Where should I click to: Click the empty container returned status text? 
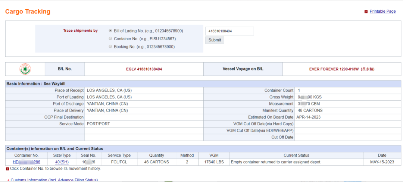coord(276,162)
